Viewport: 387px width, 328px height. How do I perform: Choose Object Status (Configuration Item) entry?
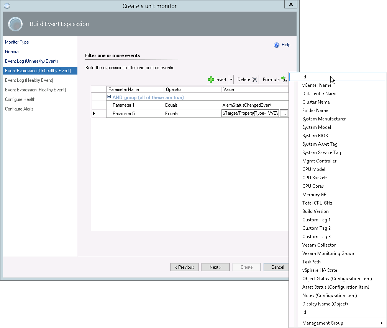pos(338,279)
